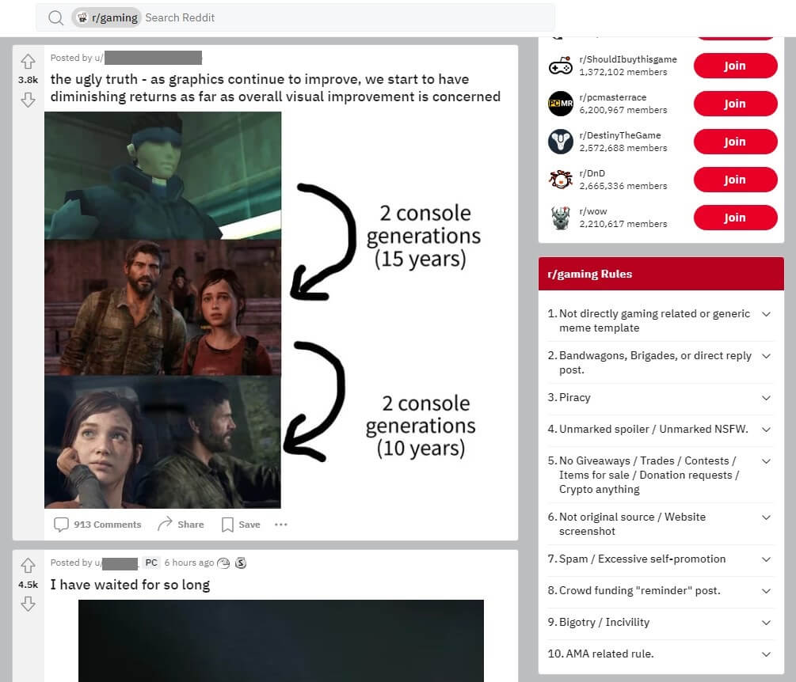Viewport: 796px width, 682px height.
Task: Join r/DestinyTheGame
Action: (x=735, y=142)
